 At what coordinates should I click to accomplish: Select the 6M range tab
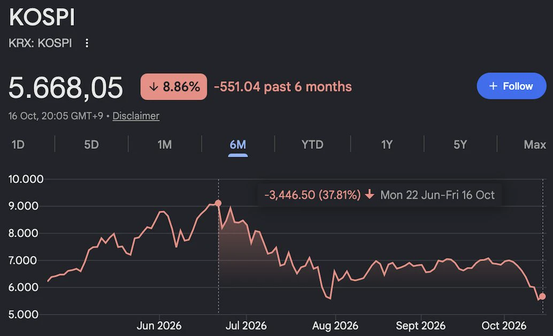(237, 144)
